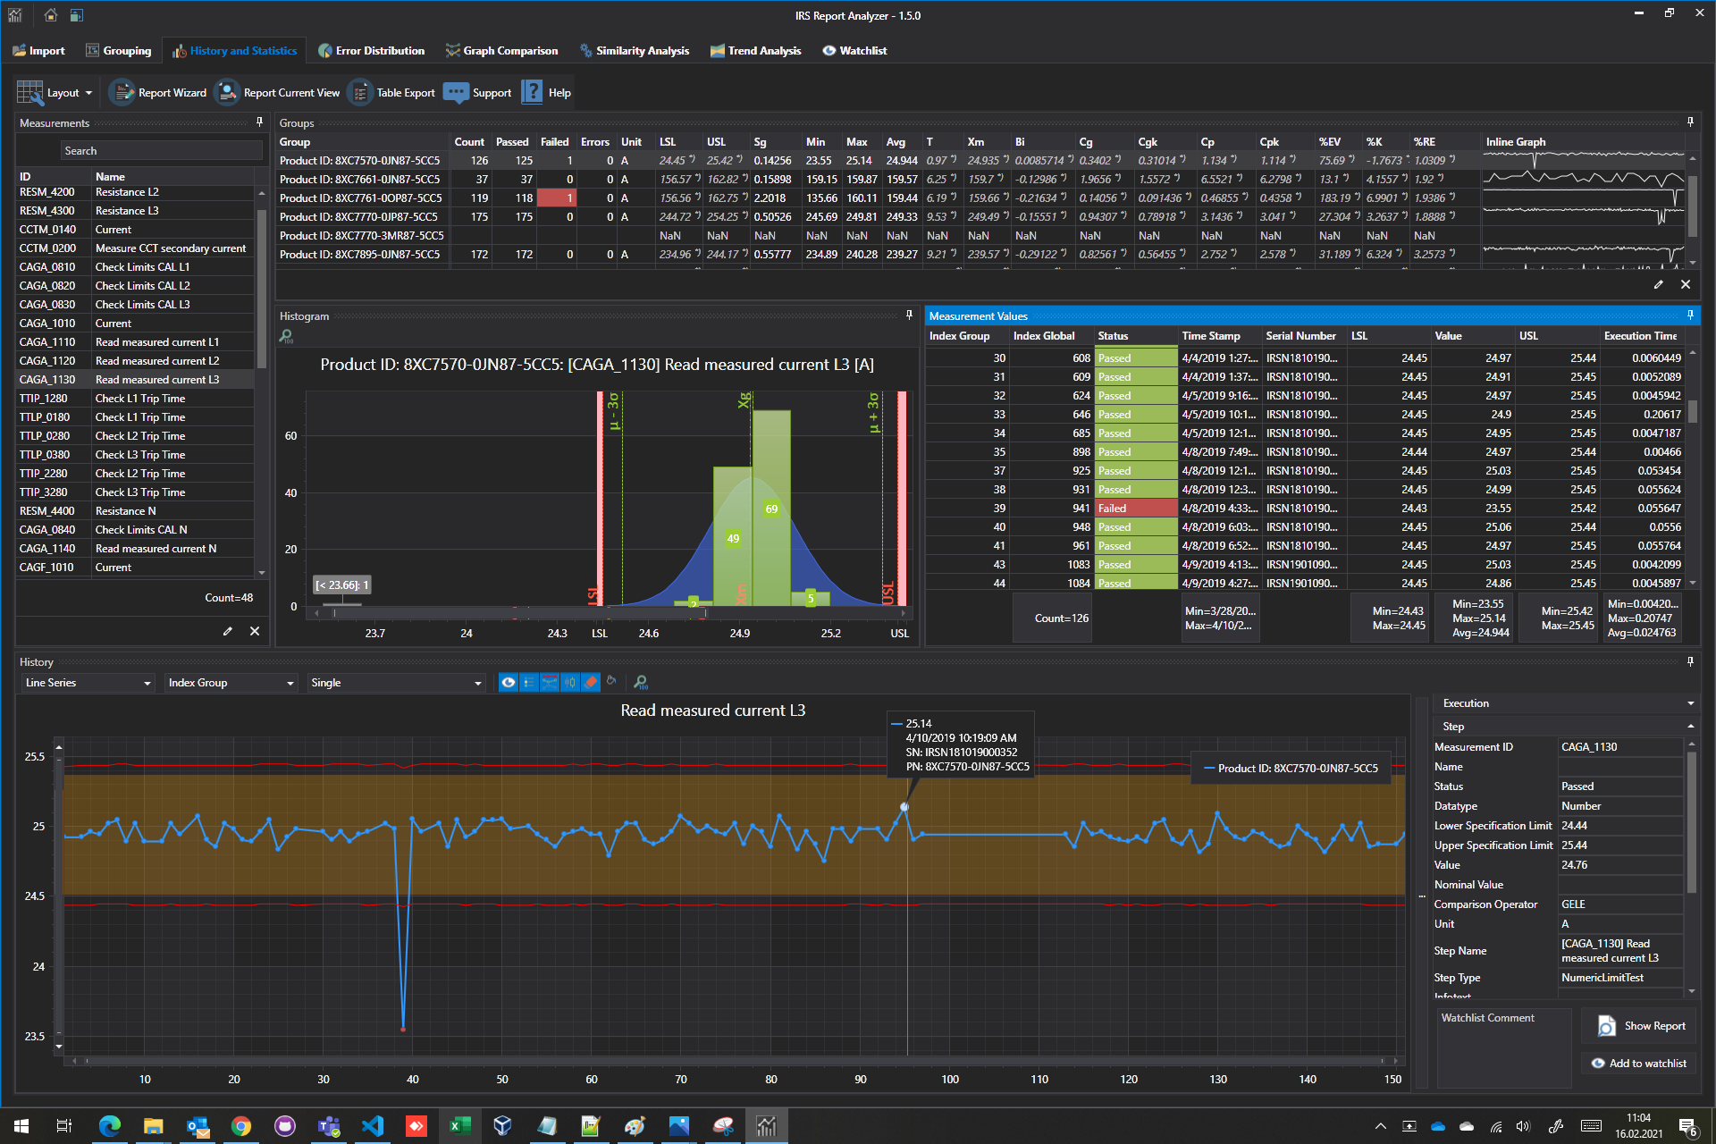Toggle the red eraser button in History toolbar

click(x=591, y=682)
